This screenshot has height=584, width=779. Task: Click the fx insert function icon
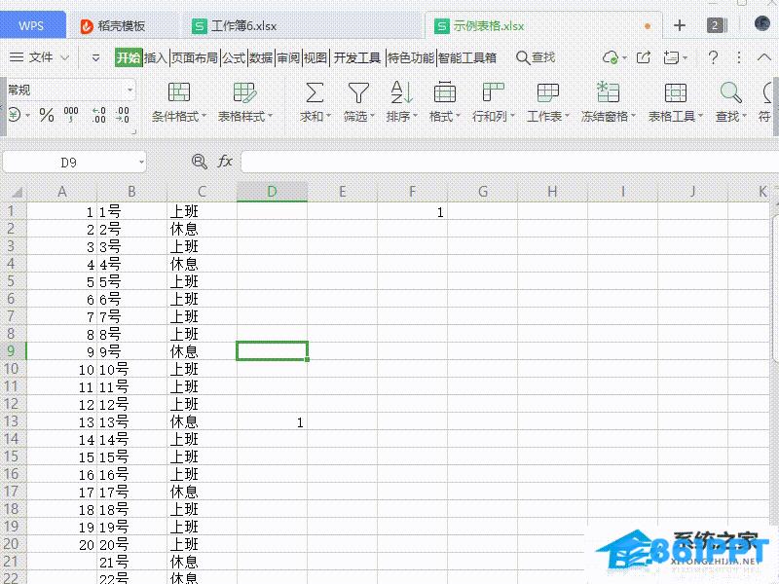[225, 162]
